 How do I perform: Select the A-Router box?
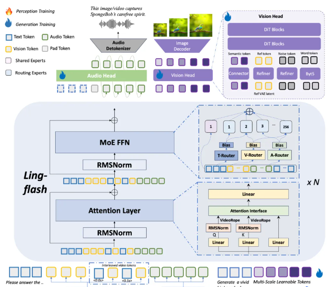point(279,155)
